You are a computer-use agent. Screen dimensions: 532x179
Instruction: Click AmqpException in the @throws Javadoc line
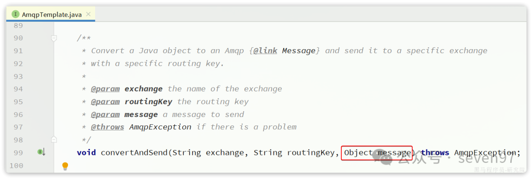point(160,127)
